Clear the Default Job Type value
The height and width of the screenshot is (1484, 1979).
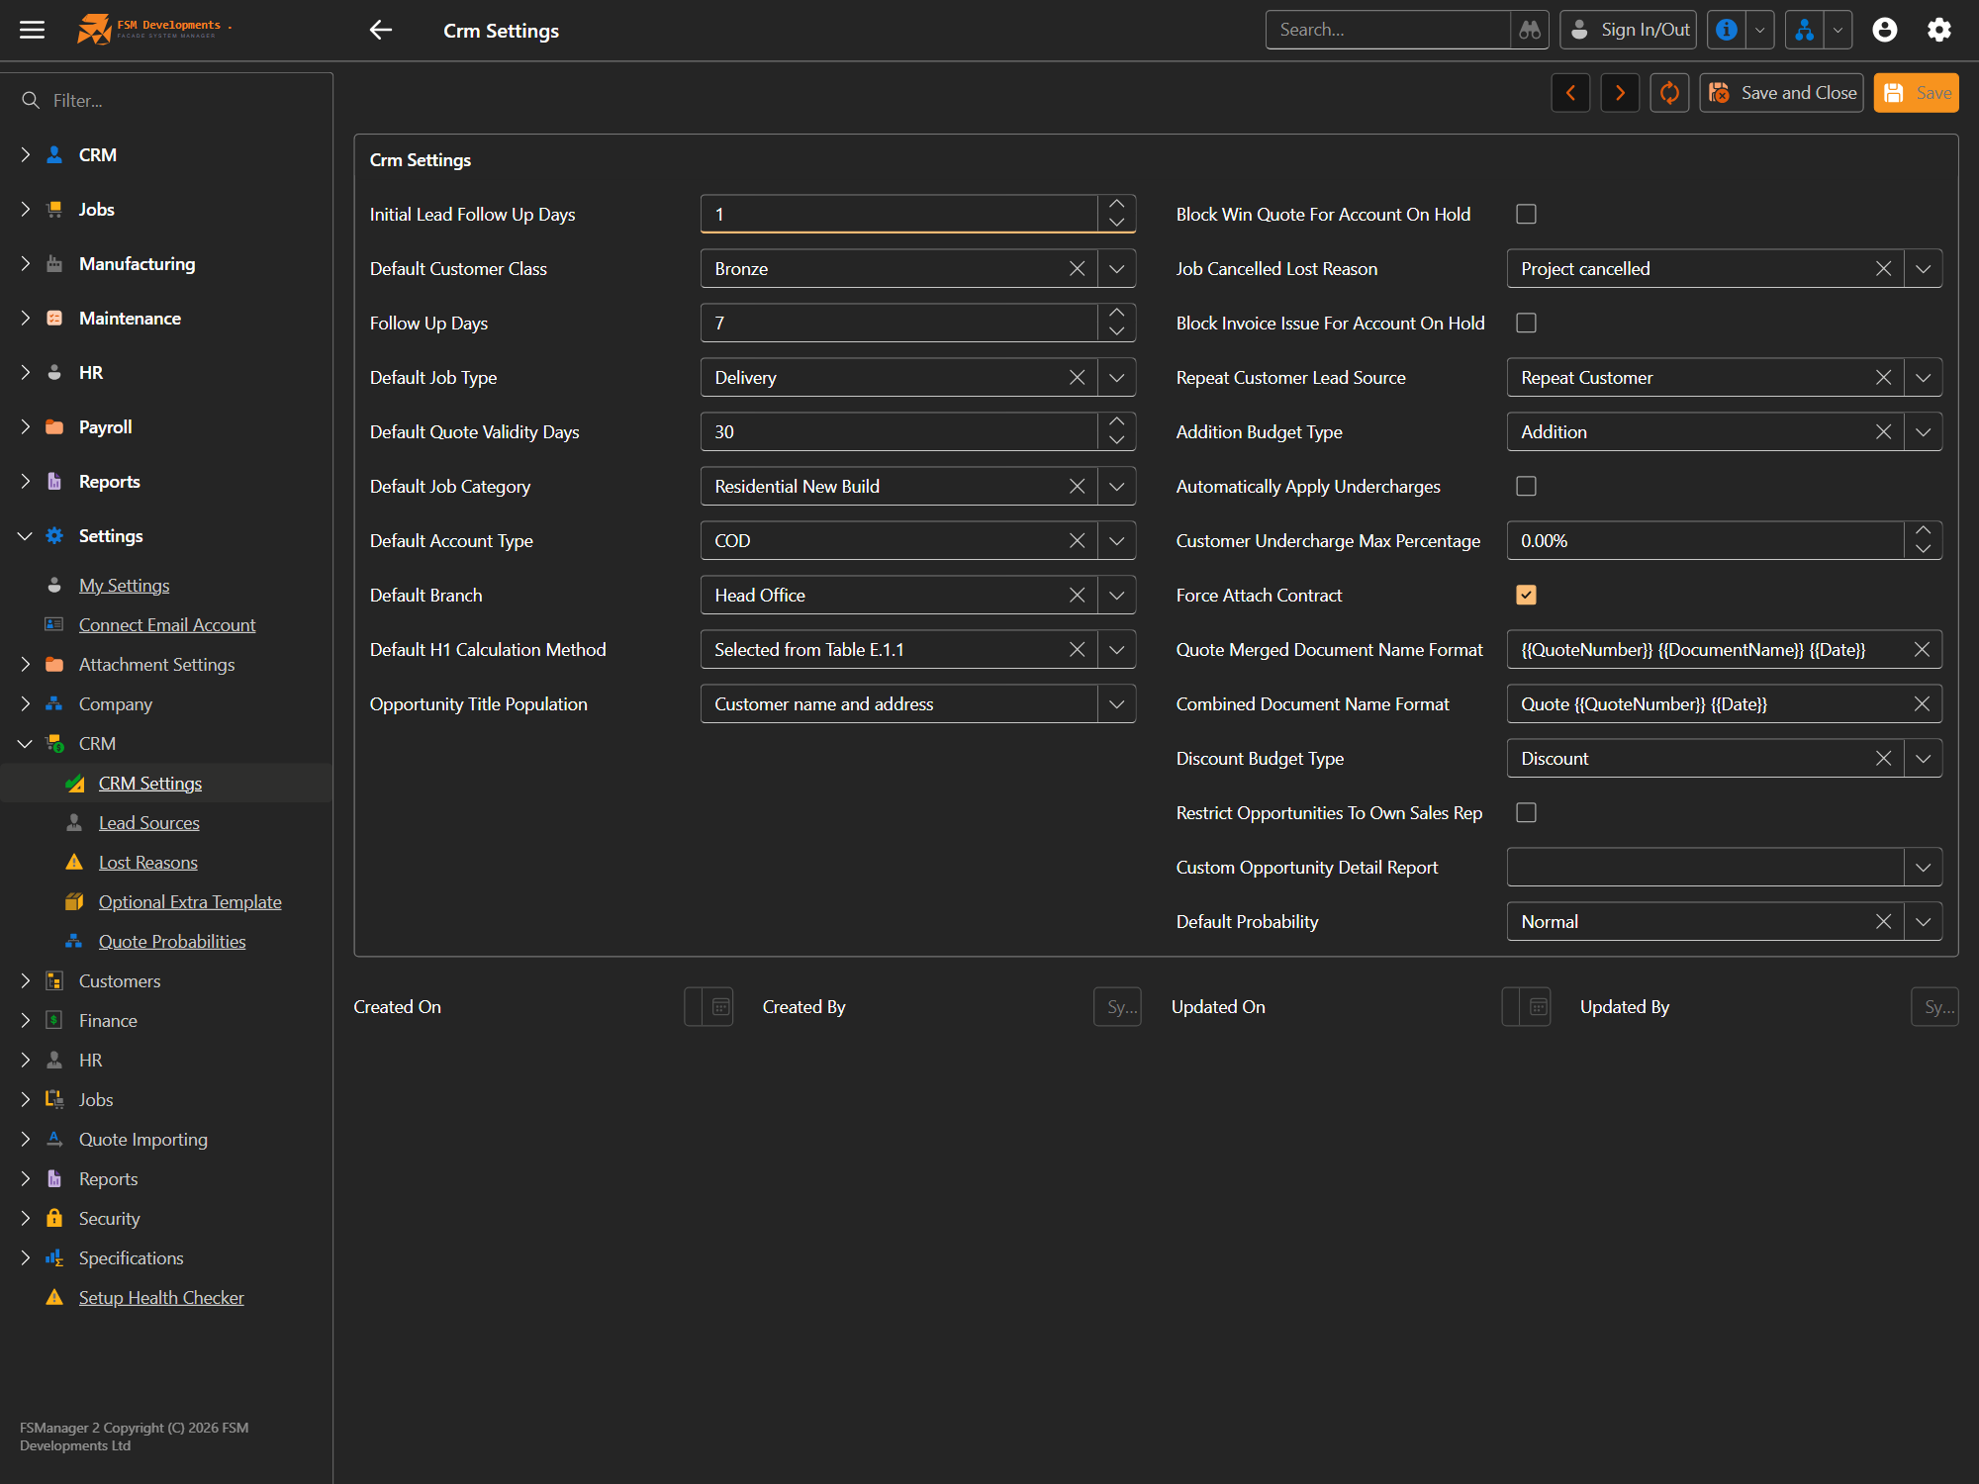tap(1078, 377)
